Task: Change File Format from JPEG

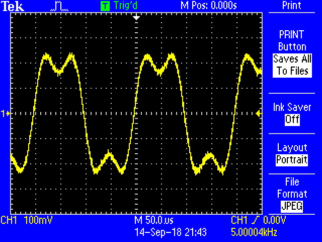Action: click(292, 206)
